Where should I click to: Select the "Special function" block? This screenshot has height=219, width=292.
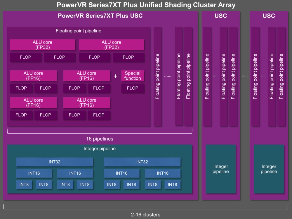133,76
